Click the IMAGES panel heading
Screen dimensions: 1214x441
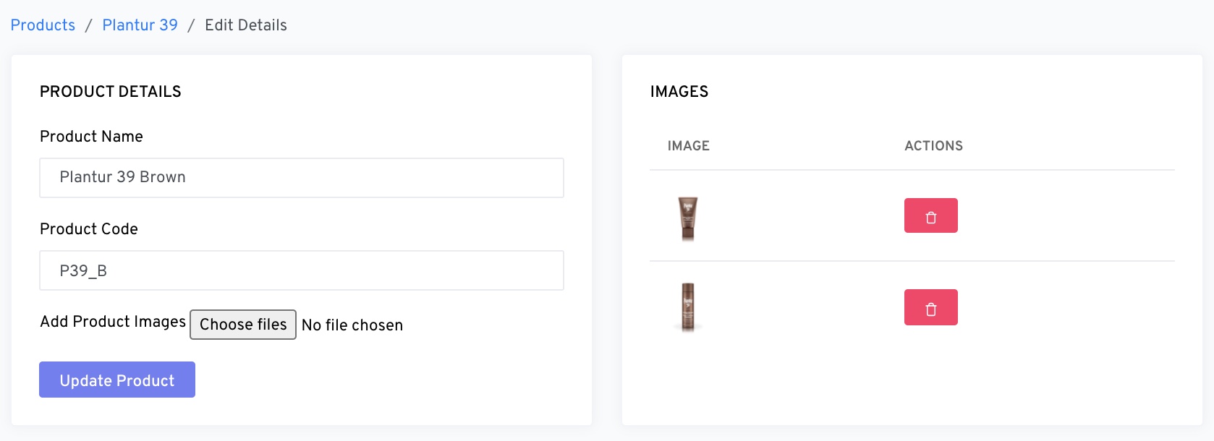[x=679, y=92]
